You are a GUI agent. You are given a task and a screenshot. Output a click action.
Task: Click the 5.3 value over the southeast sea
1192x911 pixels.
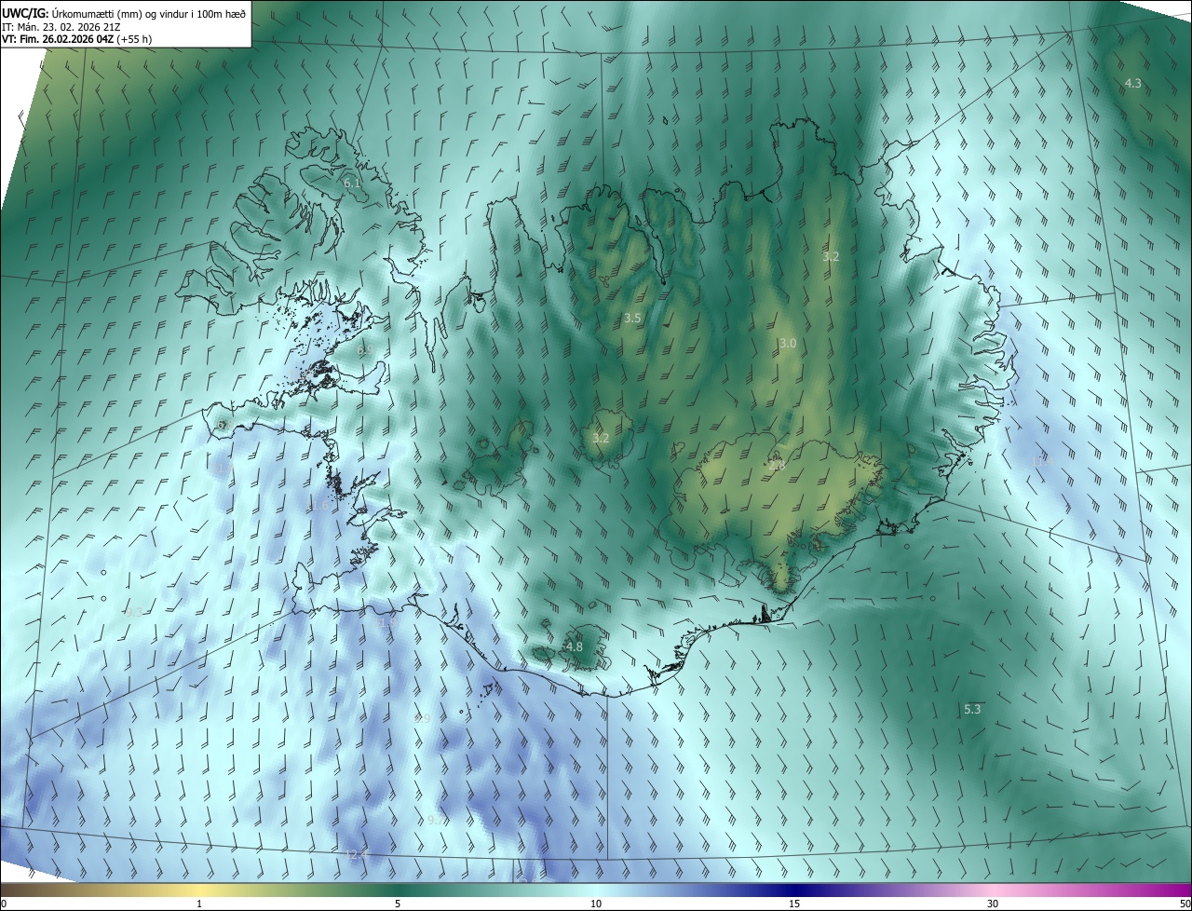click(x=972, y=710)
